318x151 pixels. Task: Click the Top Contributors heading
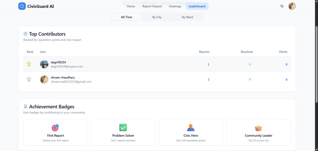pyautogui.click(x=47, y=34)
